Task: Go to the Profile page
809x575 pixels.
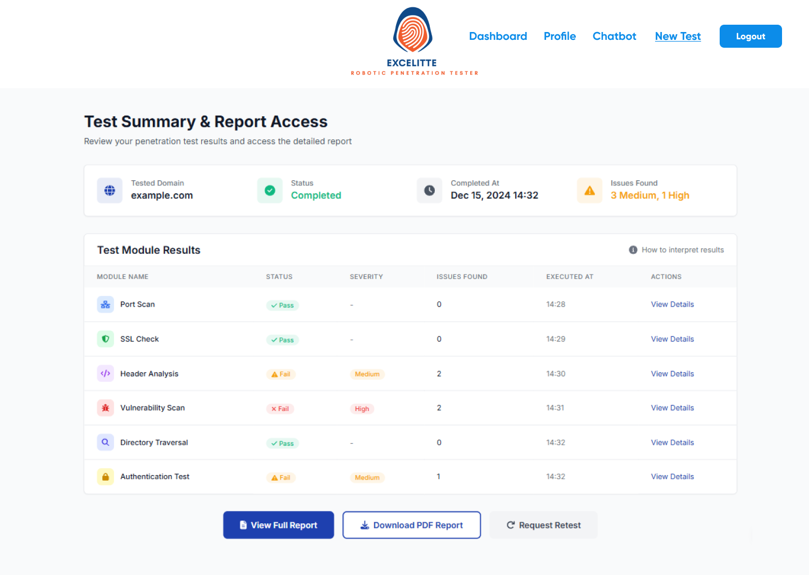Action: coord(560,36)
